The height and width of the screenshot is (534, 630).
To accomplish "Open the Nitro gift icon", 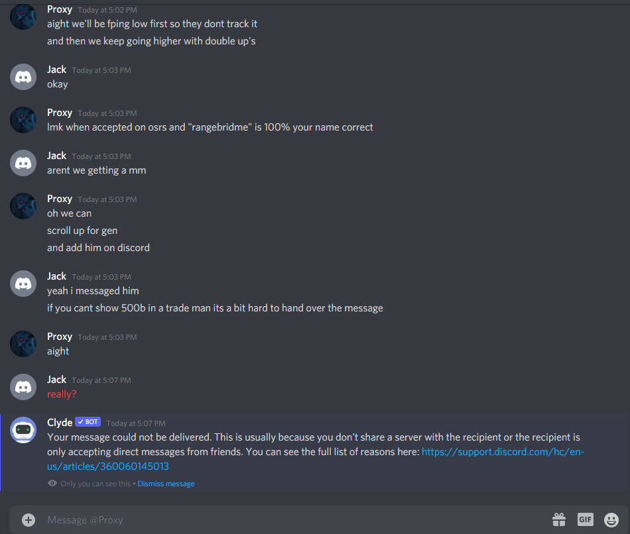I will [x=559, y=519].
